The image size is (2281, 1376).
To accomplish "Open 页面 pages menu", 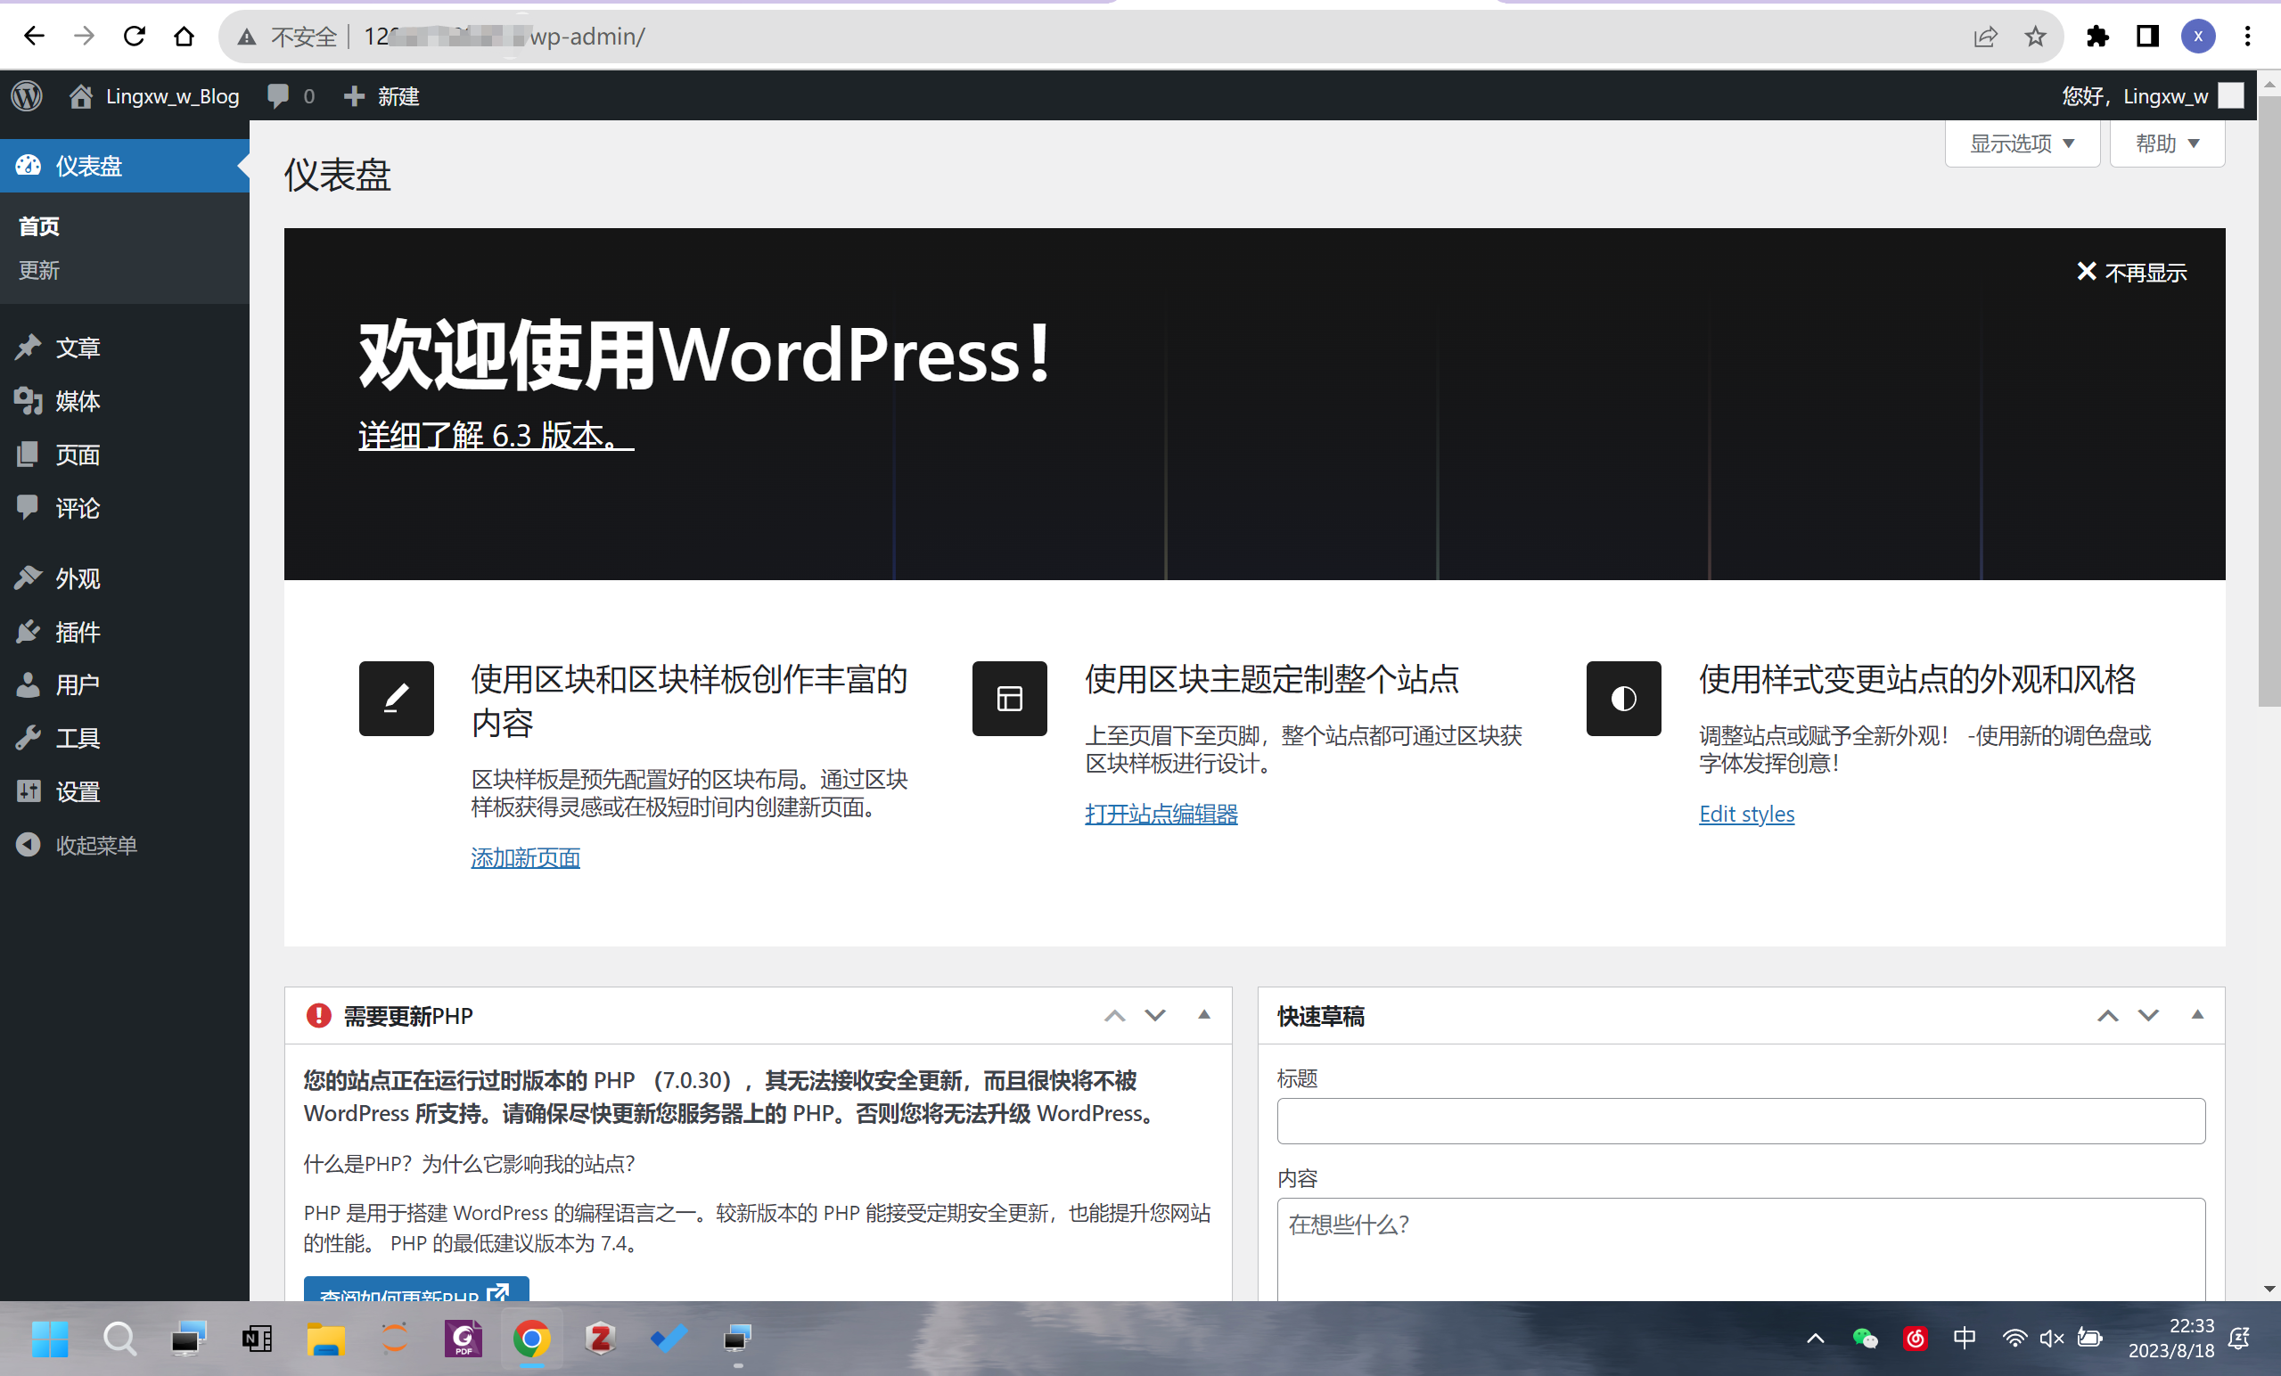I will coord(124,455).
